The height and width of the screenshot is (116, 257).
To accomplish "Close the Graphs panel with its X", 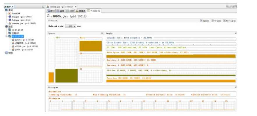I will click(x=236, y=33).
